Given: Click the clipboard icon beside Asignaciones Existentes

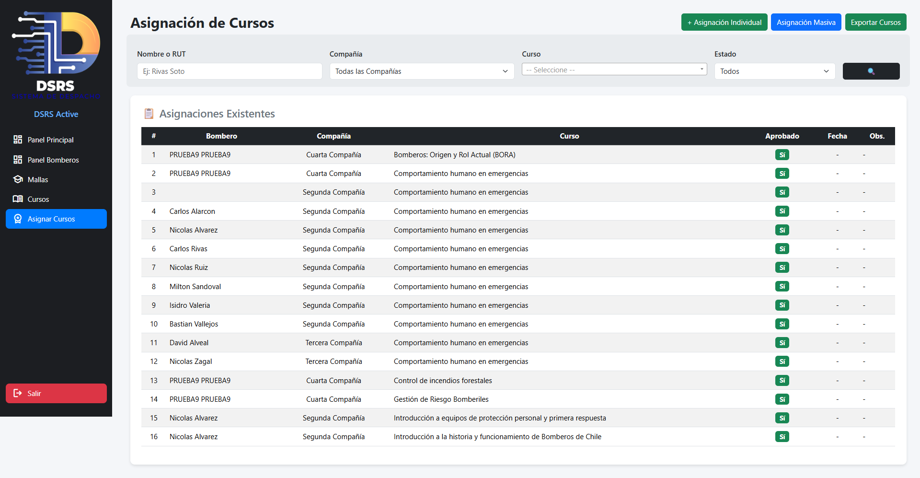Looking at the screenshot, I should [149, 114].
